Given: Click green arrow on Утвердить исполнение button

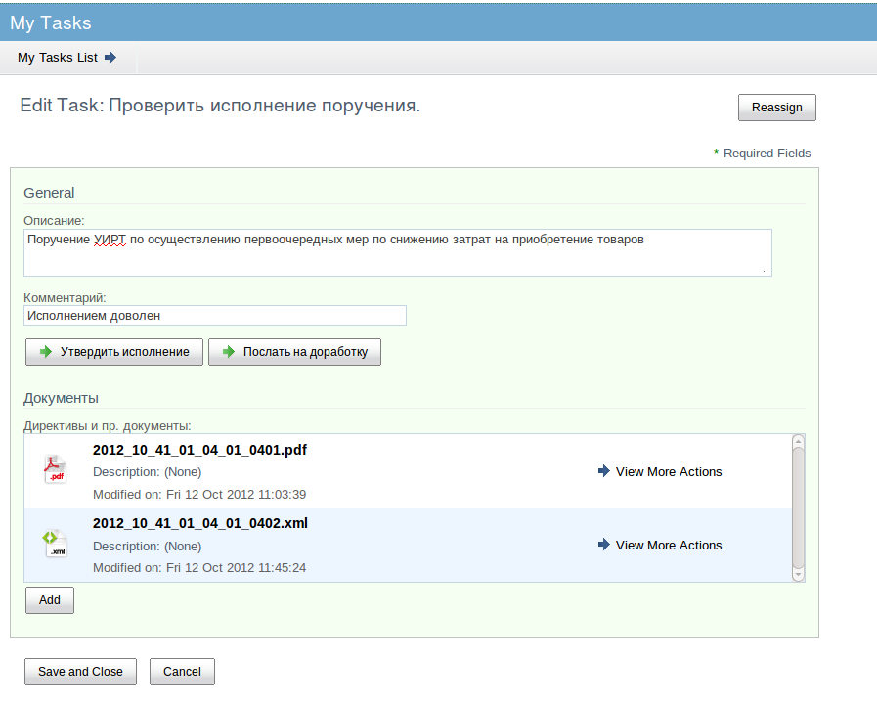Looking at the screenshot, I should pyautogui.click(x=46, y=352).
